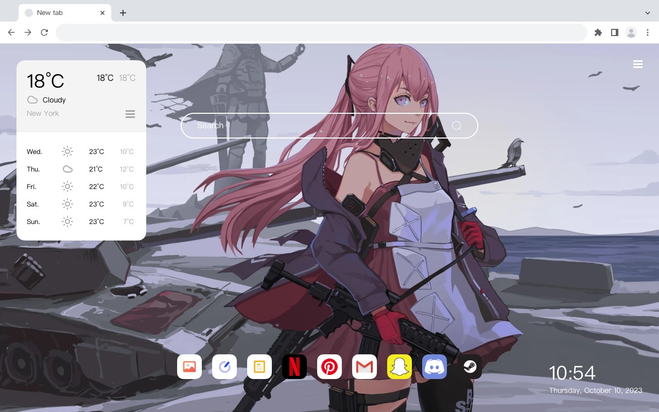Open the weather widget menu icon
This screenshot has height=412, width=659.
(130, 114)
